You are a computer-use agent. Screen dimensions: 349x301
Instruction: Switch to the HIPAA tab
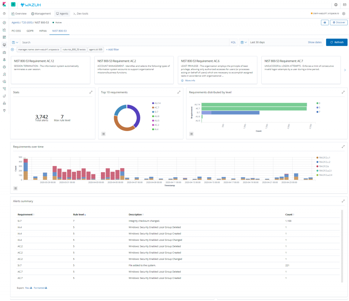(43, 31)
